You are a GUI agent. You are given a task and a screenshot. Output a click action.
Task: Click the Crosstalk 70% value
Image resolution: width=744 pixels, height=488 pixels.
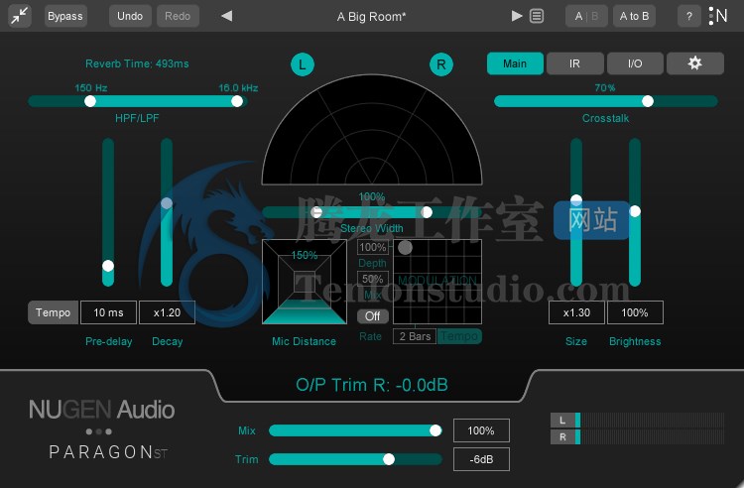tap(605, 87)
